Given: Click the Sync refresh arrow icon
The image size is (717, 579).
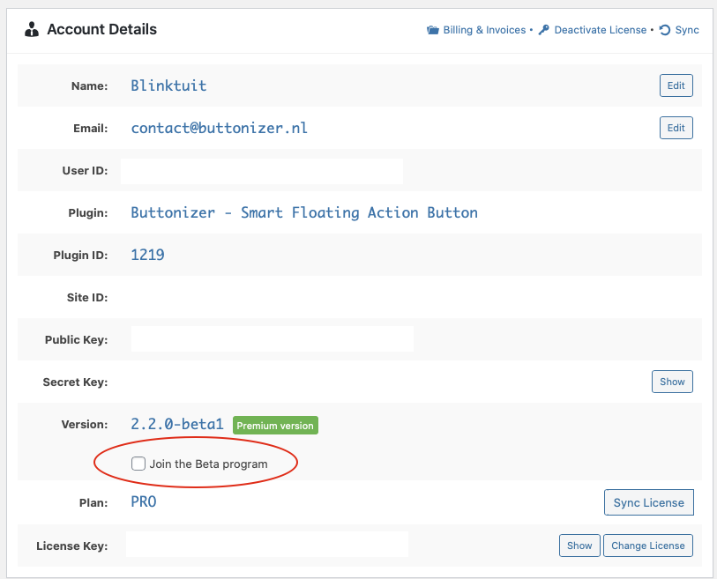Looking at the screenshot, I should click(x=665, y=30).
